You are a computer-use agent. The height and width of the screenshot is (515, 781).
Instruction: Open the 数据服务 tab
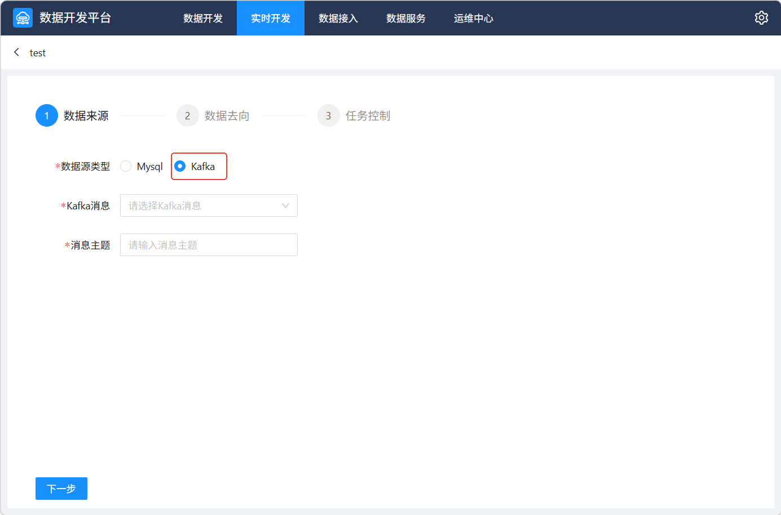point(406,18)
